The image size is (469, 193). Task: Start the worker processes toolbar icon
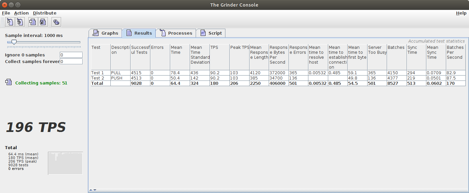tap(10, 22)
